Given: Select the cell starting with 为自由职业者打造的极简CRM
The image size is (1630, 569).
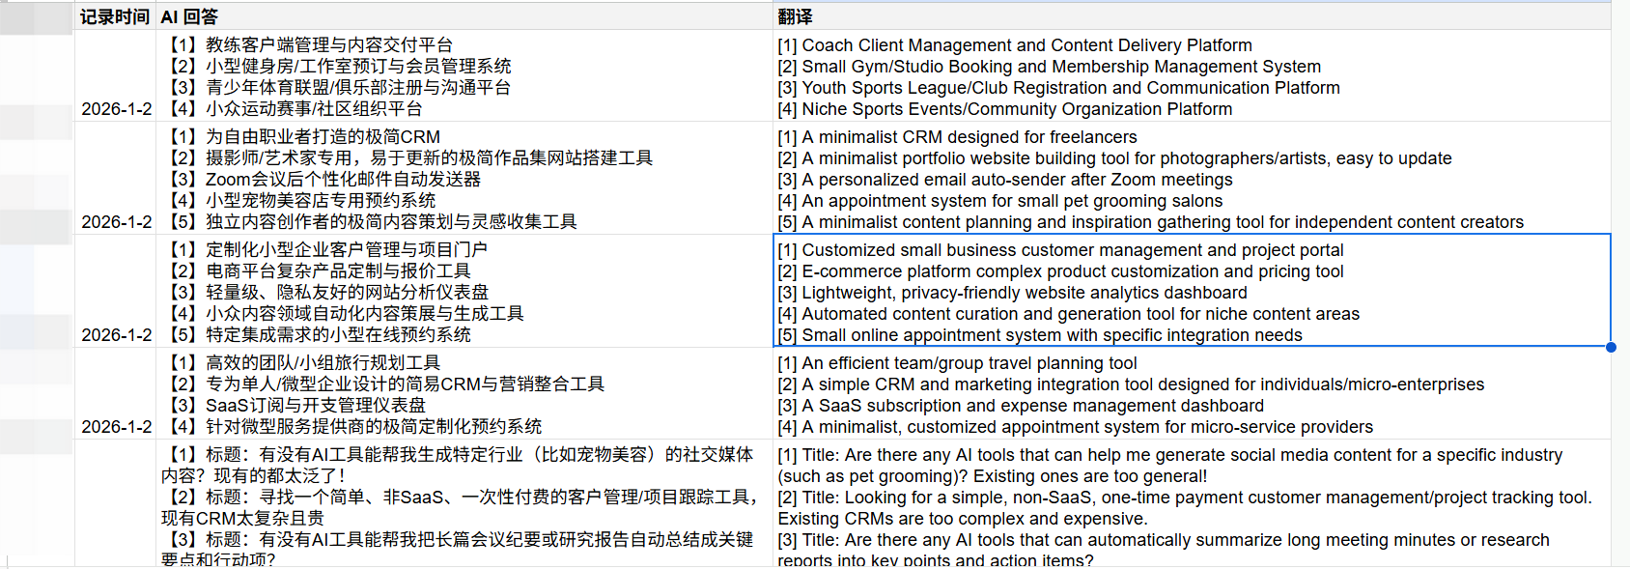Looking at the screenshot, I should [464, 179].
